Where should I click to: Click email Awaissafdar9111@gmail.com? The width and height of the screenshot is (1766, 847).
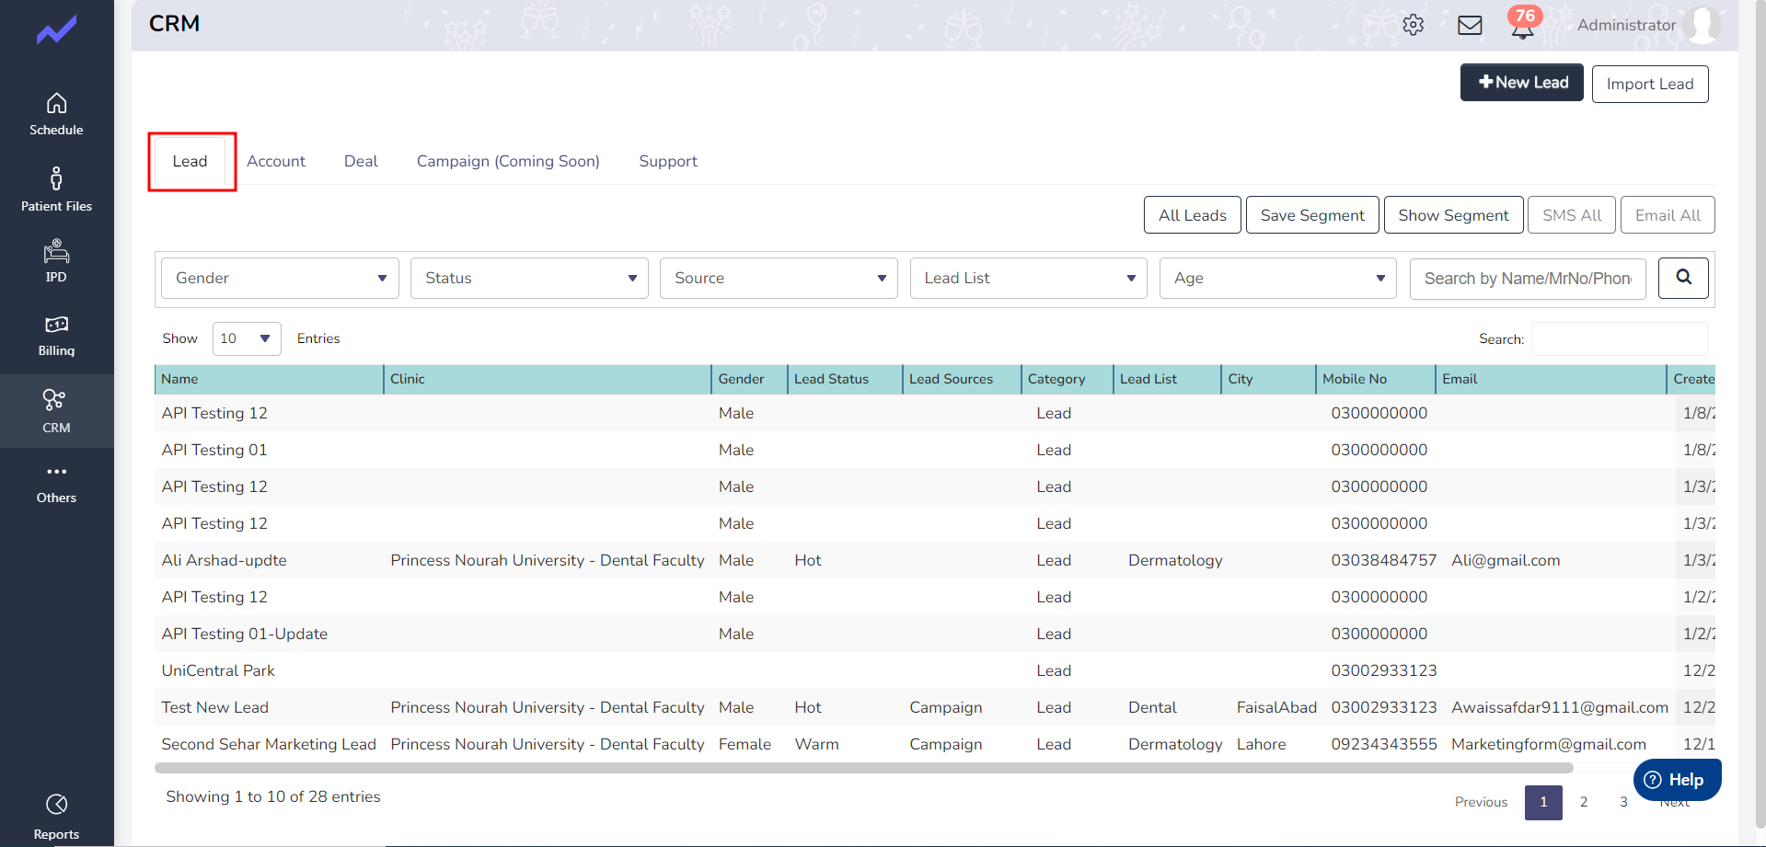point(1560,707)
